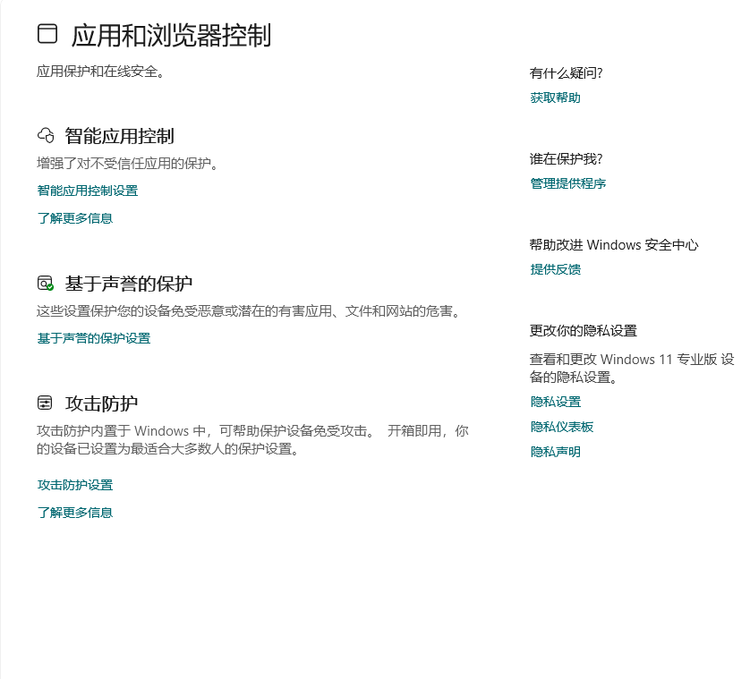The width and height of the screenshot is (750, 679).
Task: Open 管理提供程序
Action: 567,183
